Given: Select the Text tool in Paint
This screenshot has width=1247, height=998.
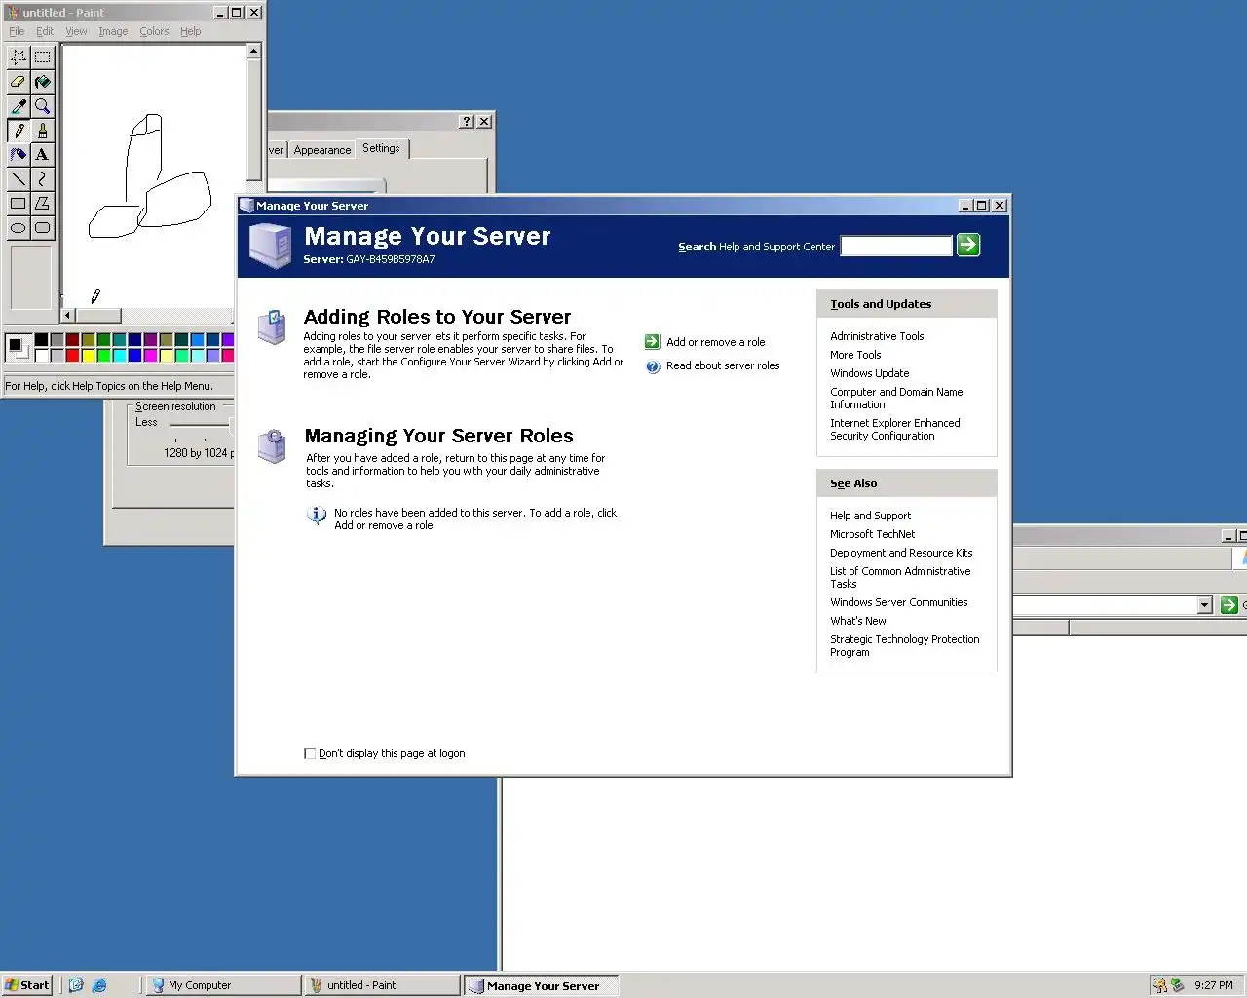Looking at the screenshot, I should point(42,155).
